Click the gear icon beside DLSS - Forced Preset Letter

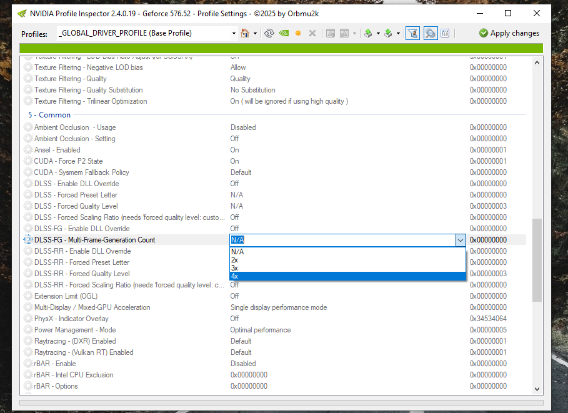pos(28,195)
